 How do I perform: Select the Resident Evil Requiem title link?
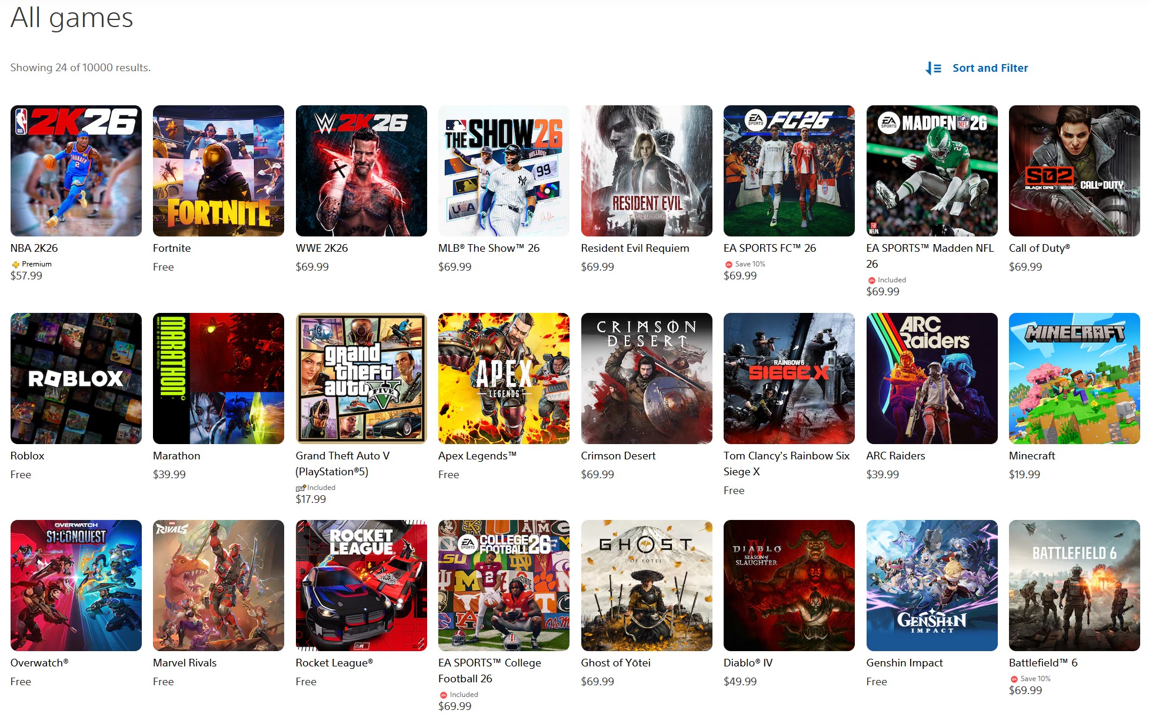[x=635, y=248]
